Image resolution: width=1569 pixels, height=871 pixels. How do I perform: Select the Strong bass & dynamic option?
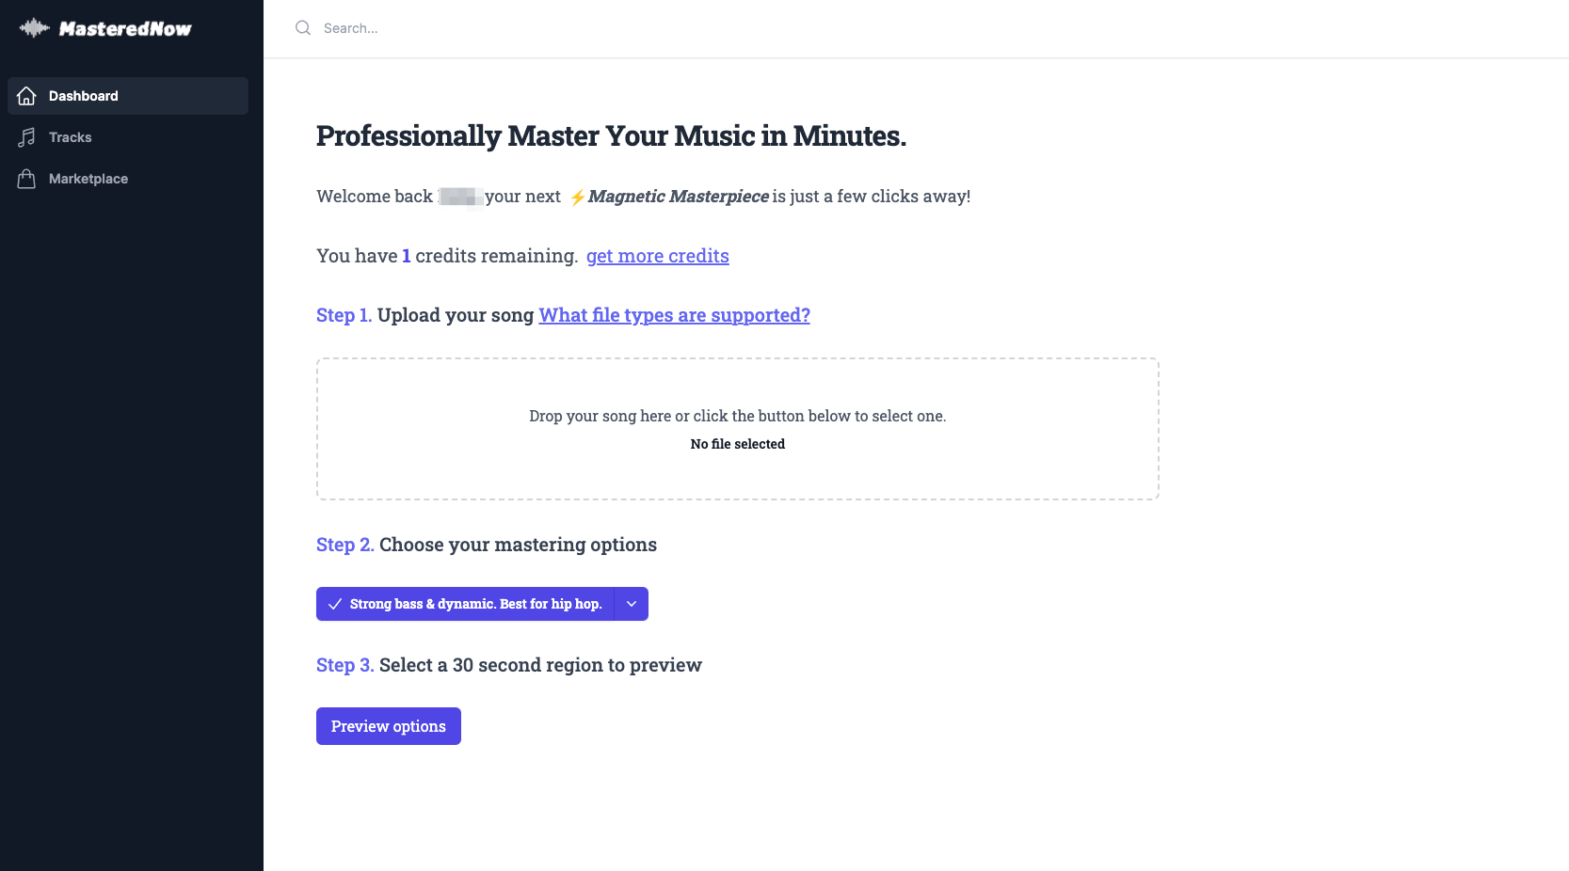click(x=475, y=604)
